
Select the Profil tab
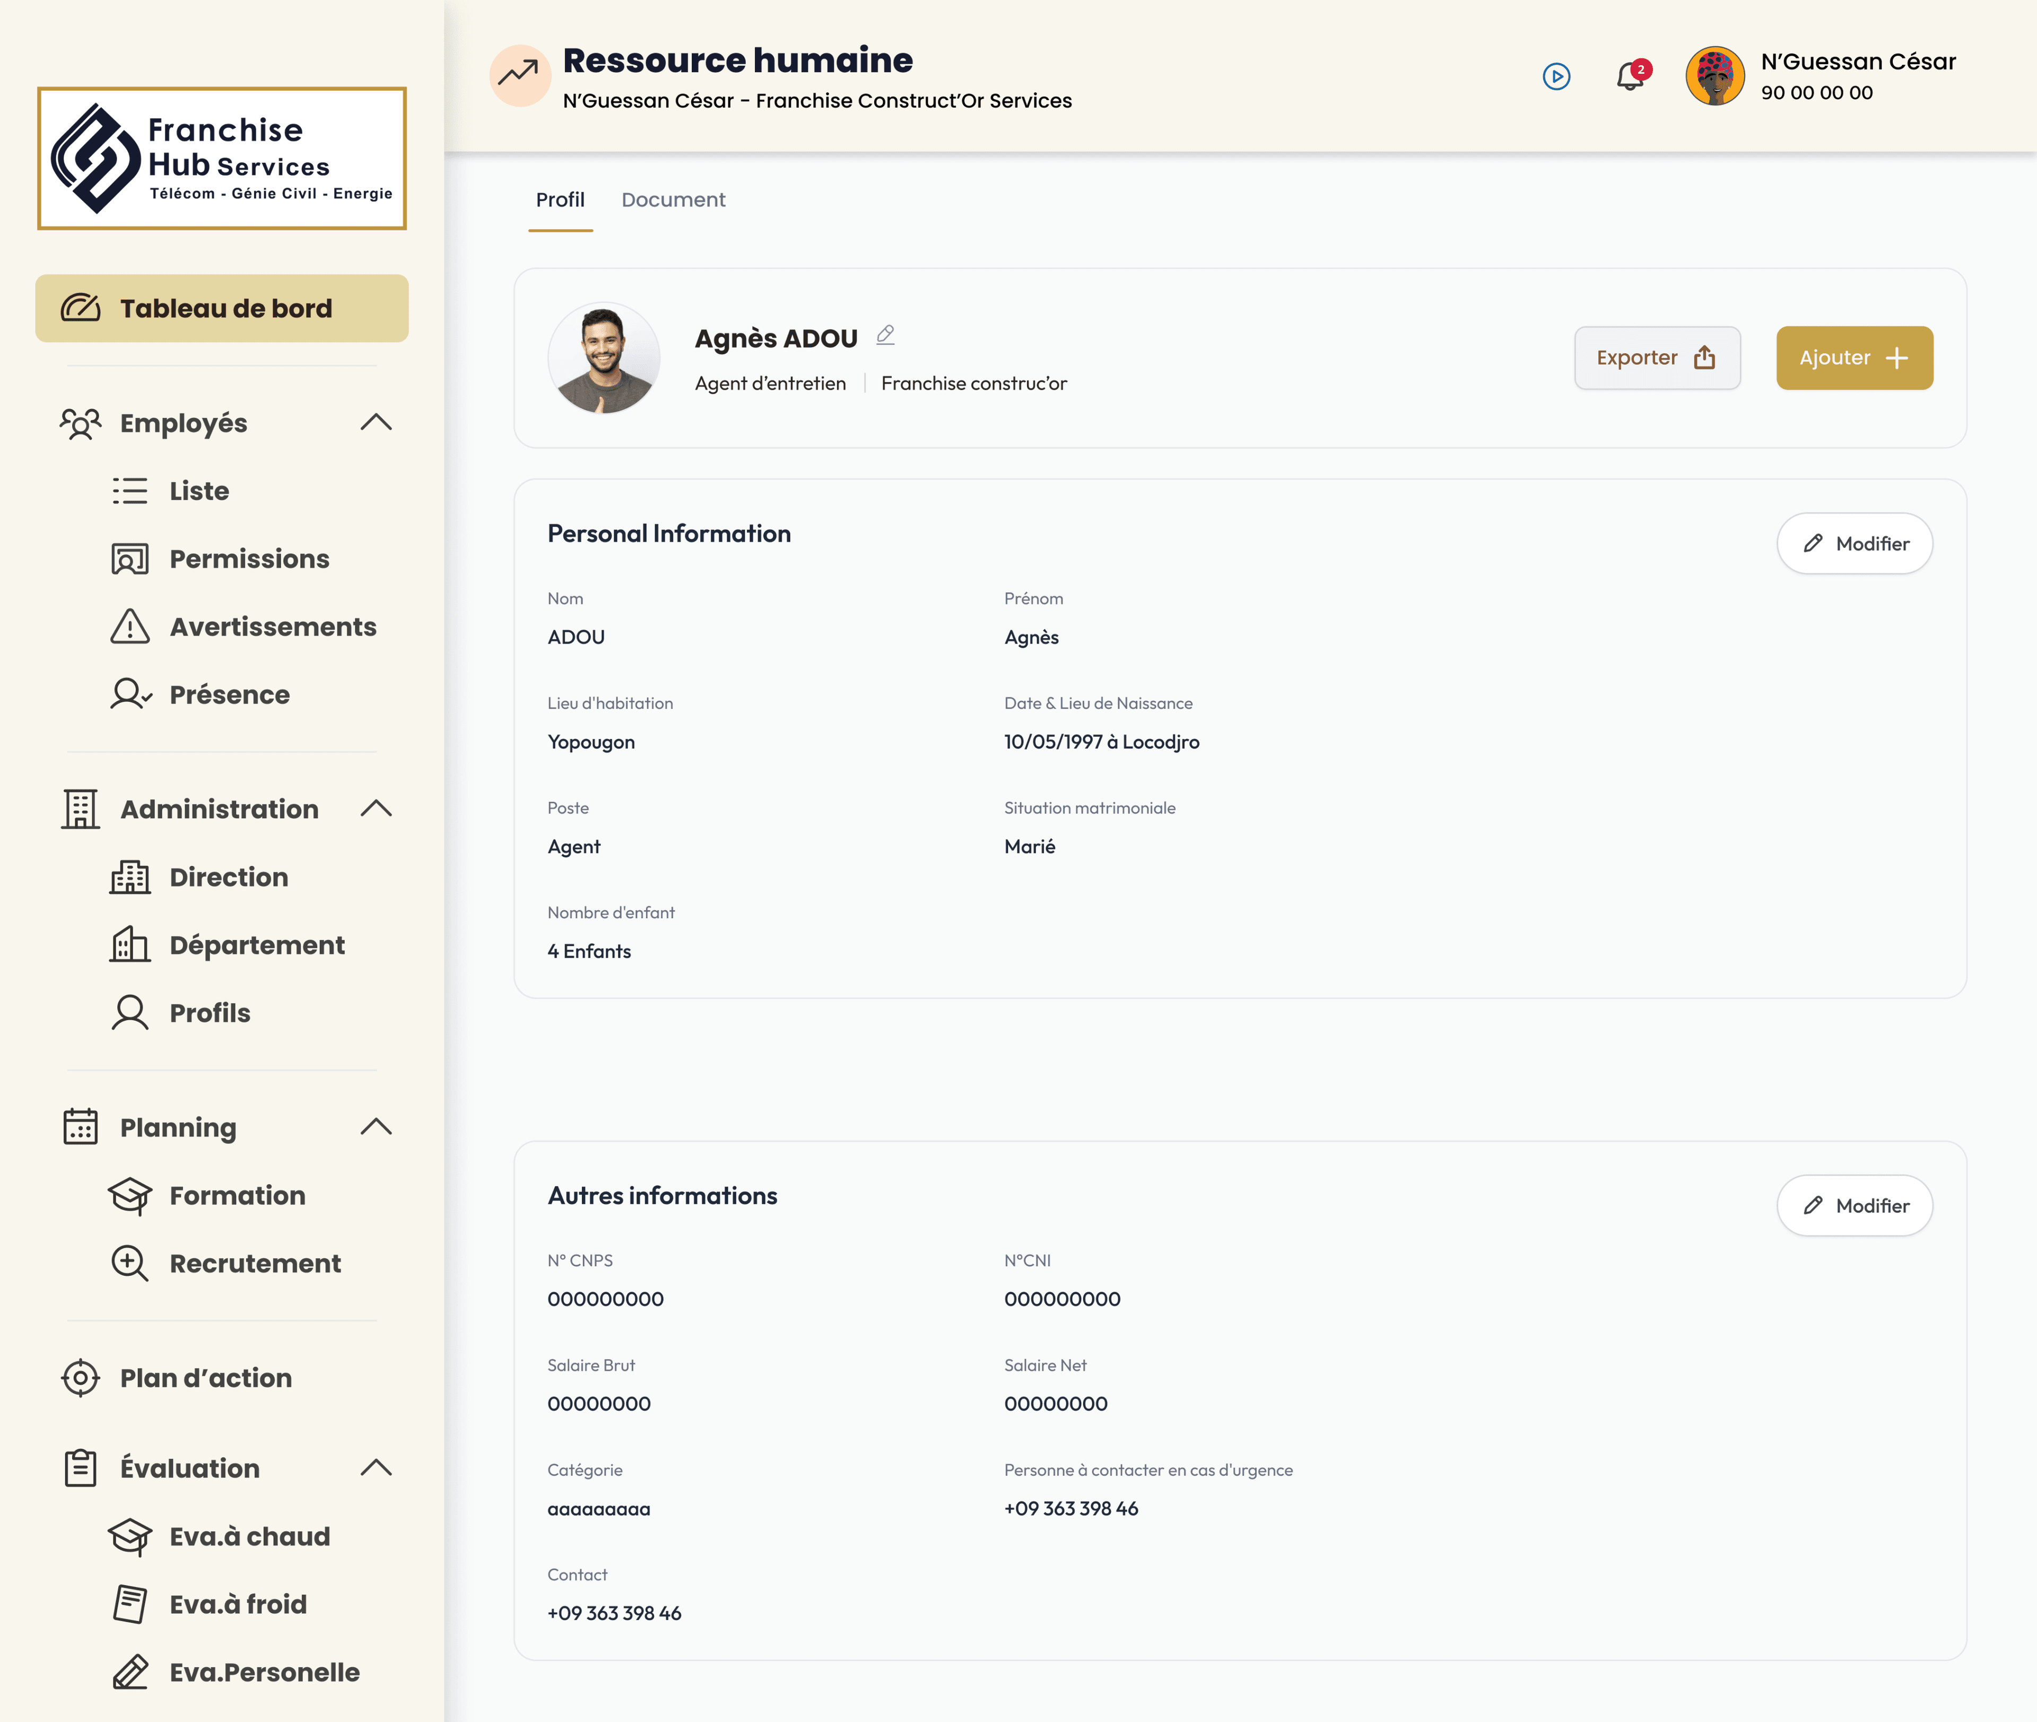click(x=560, y=200)
